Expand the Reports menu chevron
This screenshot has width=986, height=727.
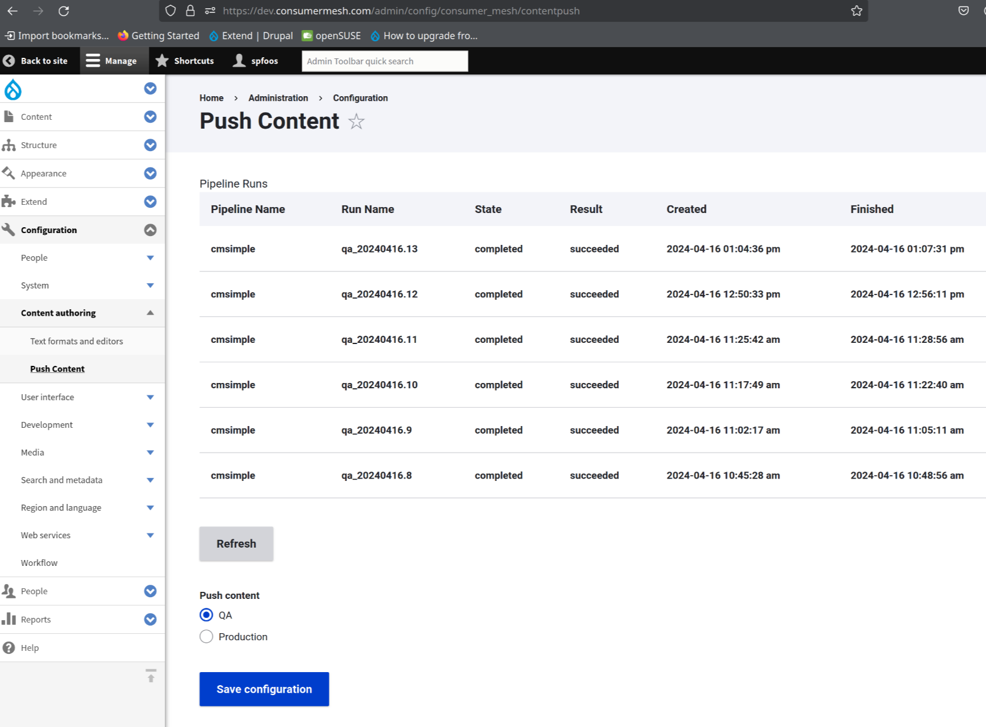point(150,619)
